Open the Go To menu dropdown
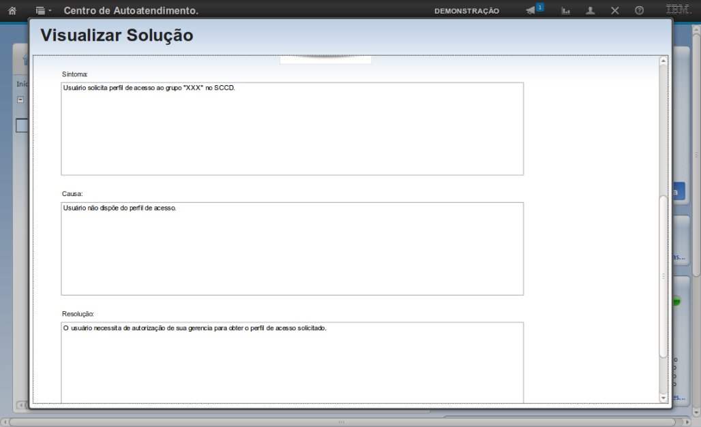This screenshot has width=701, height=427. click(x=44, y=11)
